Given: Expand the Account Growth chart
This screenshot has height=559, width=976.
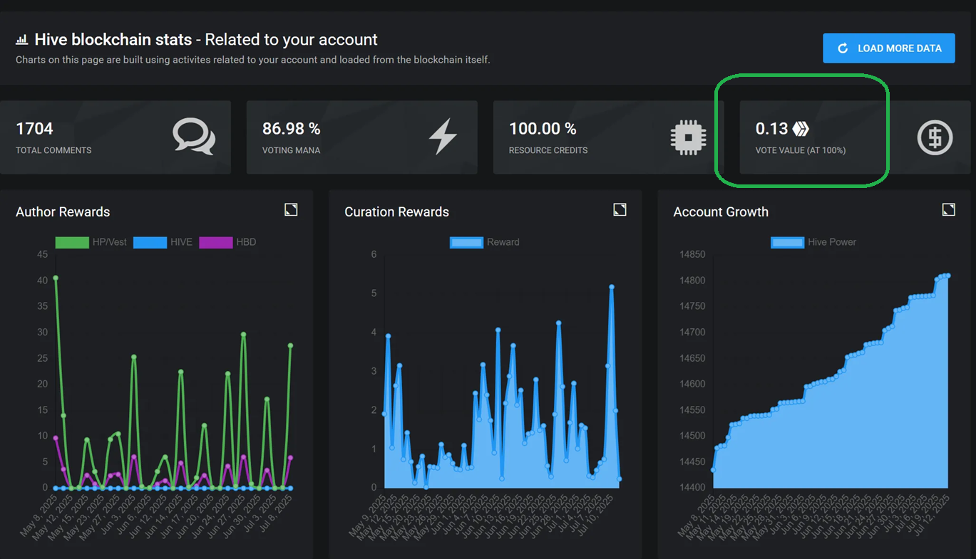Looking at the screenshot, I should [x=948, y=209].
